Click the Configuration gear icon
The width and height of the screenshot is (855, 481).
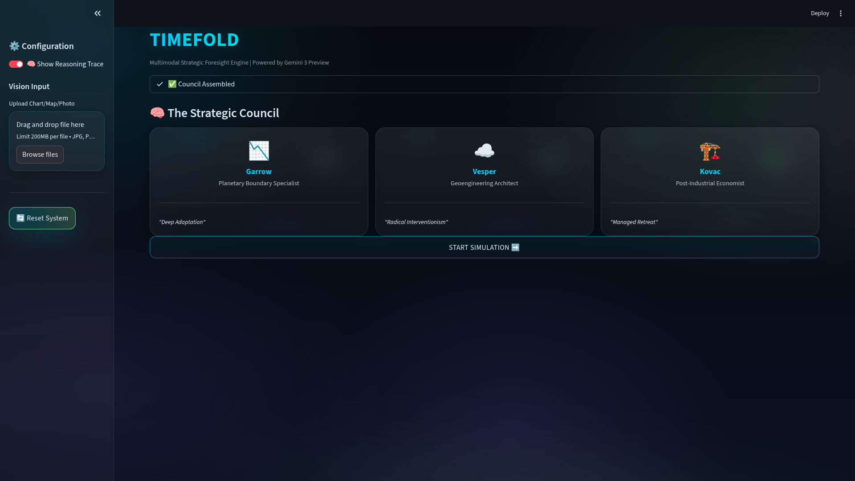tap(14, 46)
